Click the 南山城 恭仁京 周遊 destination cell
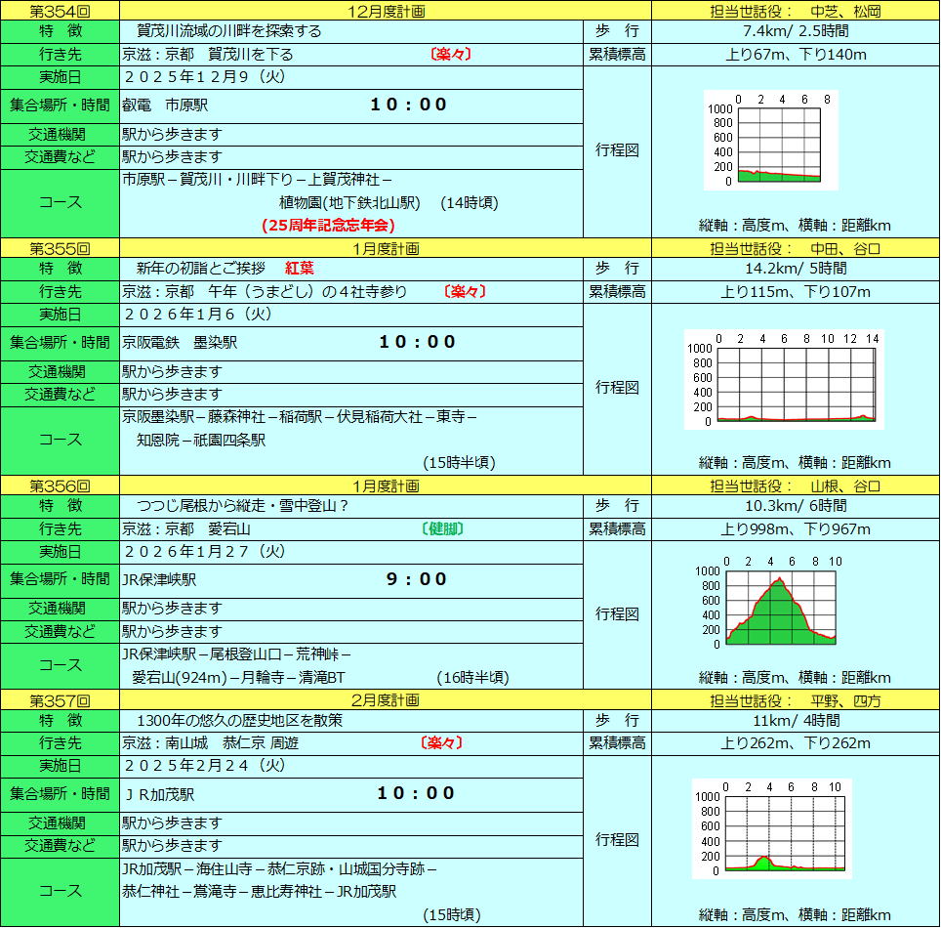This screenshot has height=928, width=941. click(x=210, y=742)
